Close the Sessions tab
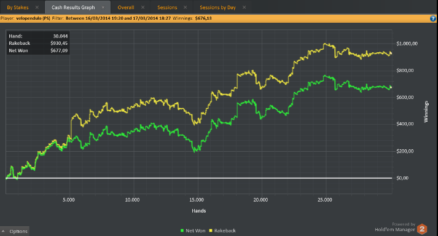 pyautogui.click(x=185, y=7)
